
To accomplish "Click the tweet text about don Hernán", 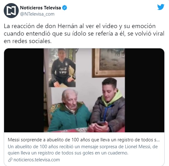I will click(84, 34).
